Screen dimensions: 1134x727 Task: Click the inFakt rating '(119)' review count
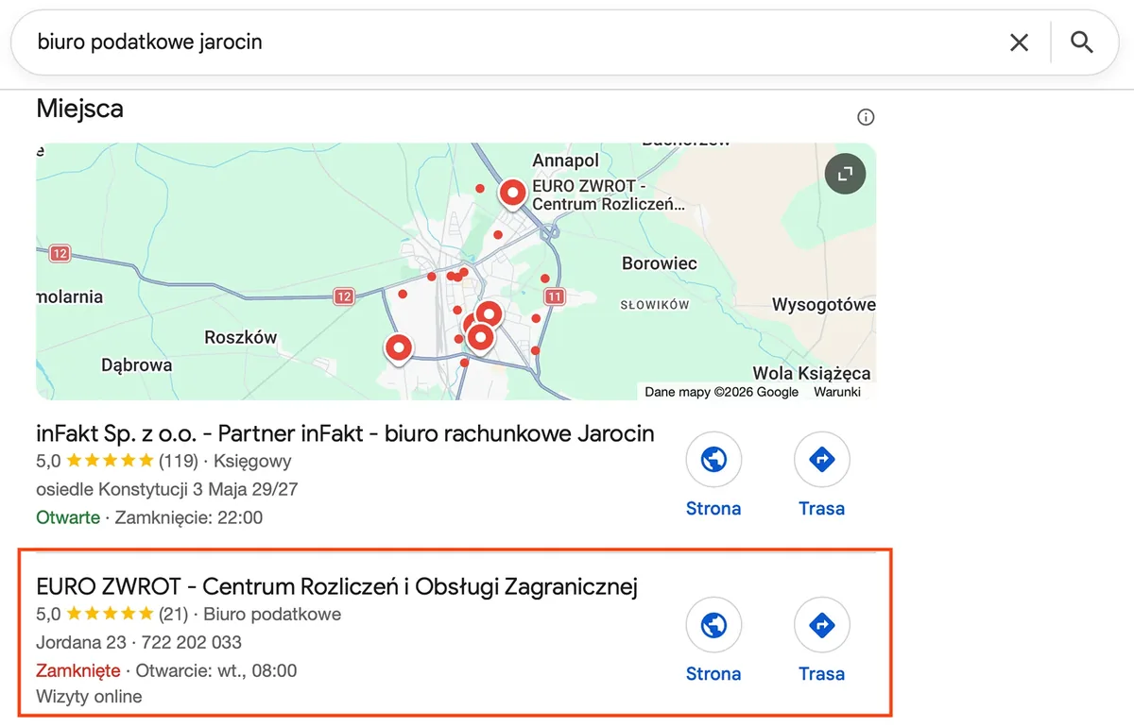point(178,462)
